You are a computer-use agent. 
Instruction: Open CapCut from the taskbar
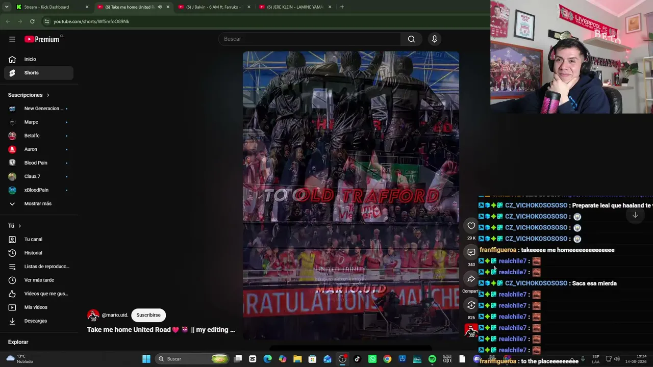click(253, 359)
